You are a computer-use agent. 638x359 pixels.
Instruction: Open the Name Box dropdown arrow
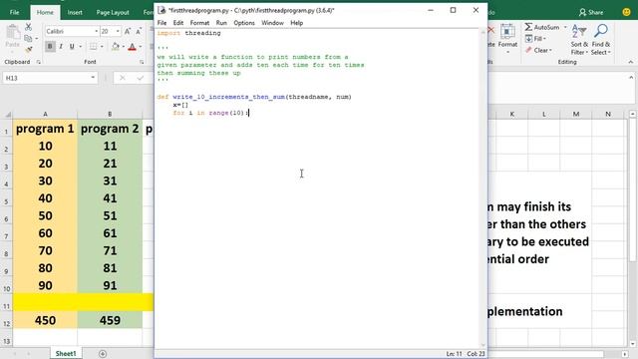coord(93,78)
